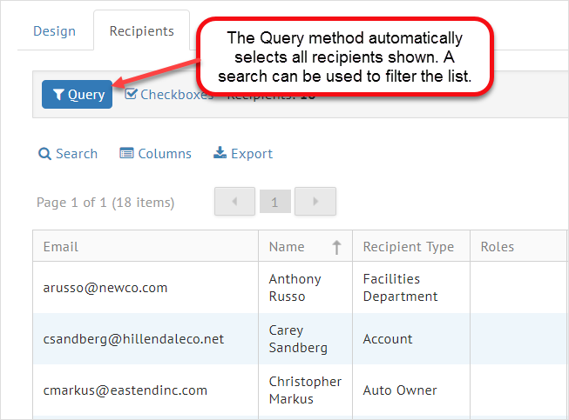Open the Columns chooser
Image resolution: width=569 pixels, height=420 pixels.
click(x=155, y=154)
